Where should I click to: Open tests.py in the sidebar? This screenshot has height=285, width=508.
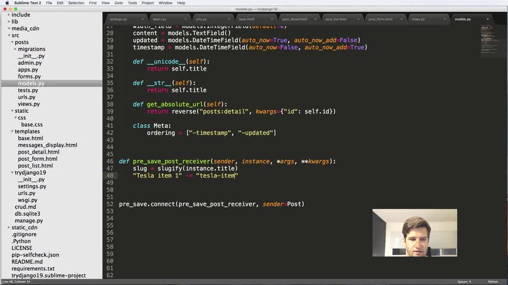pos(28,90)
